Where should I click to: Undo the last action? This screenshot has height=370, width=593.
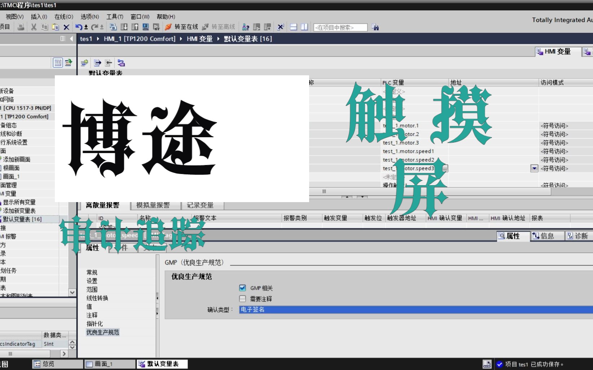(79, 27)
